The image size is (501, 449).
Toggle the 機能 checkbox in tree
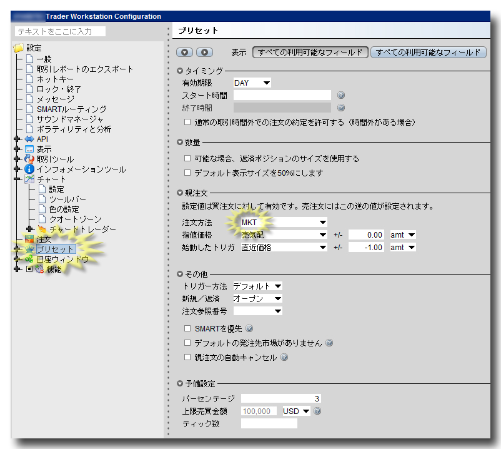pos(29,269)
